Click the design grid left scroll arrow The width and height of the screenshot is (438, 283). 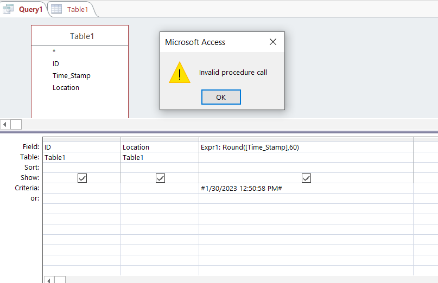(49, 280)
